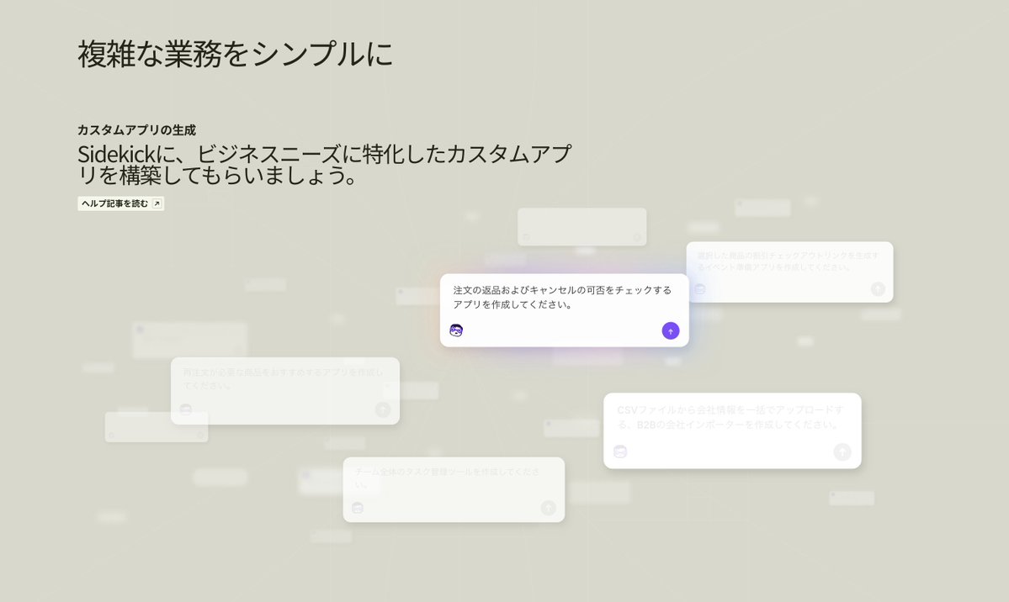Click the faded Sidekick avatar on the CSVファイル card
1009x602 pixels.
coord(620,451)
